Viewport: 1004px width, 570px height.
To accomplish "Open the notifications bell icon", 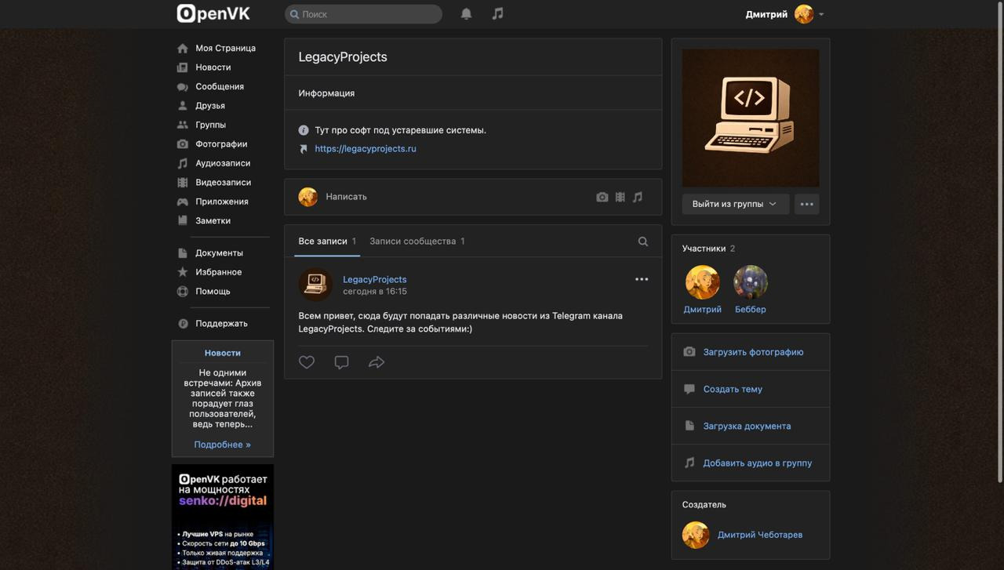I will tap(466, 14).
